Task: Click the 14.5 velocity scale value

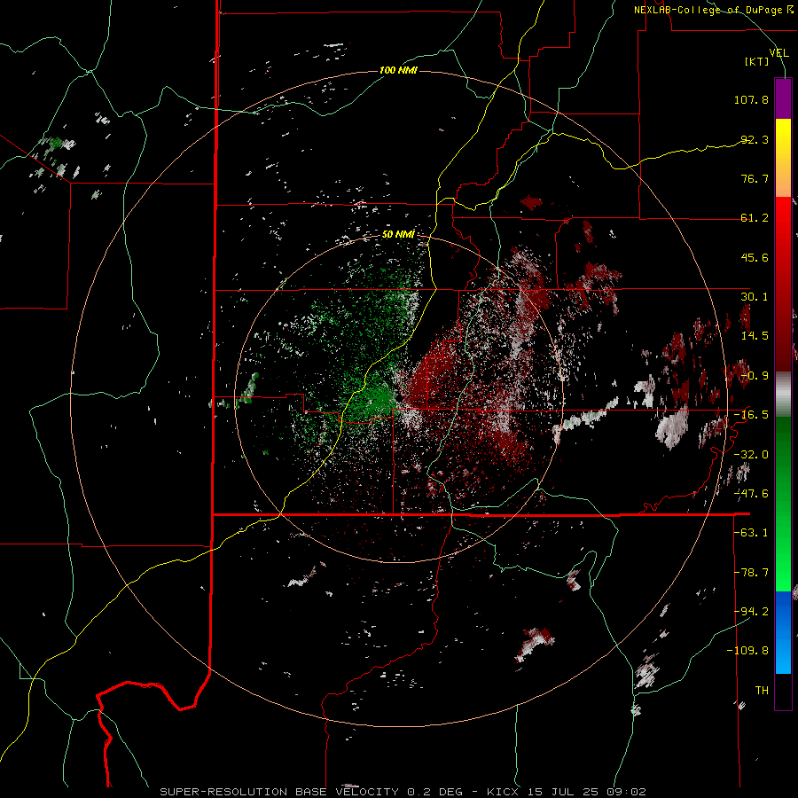Action: click(755, 336)
